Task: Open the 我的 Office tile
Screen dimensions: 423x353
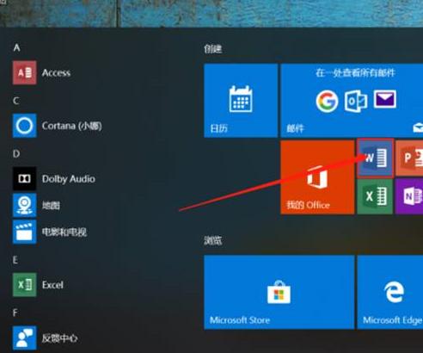Action: pyautogui.click(x=317, y=177)
